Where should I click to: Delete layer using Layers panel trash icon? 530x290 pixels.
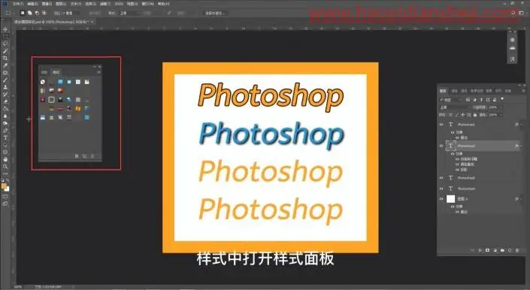pyautogui.click(x=516, y=250)
